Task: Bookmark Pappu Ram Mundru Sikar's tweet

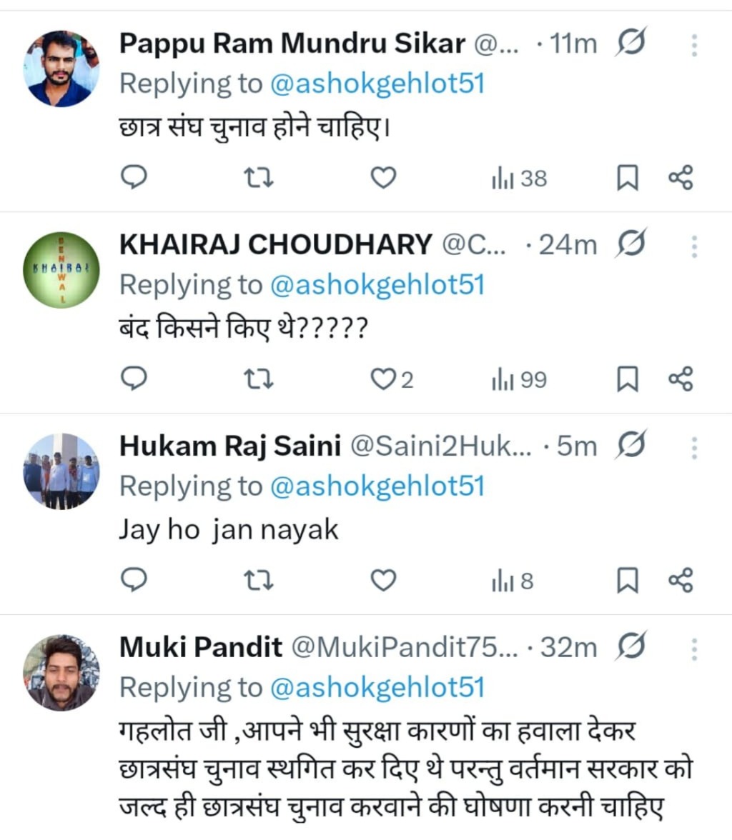Action: [627, 178]
